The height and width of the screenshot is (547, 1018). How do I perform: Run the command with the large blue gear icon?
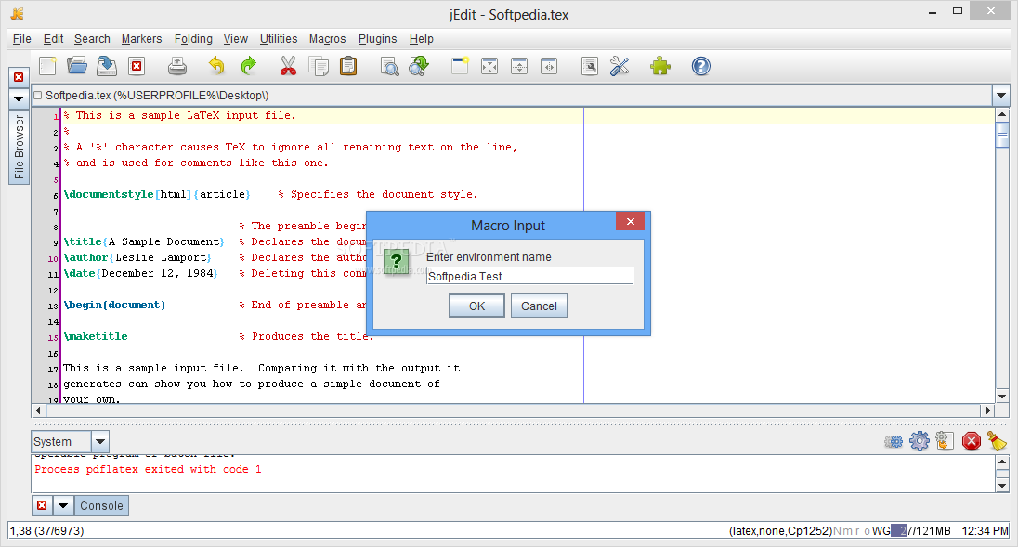tap(920, 441)
